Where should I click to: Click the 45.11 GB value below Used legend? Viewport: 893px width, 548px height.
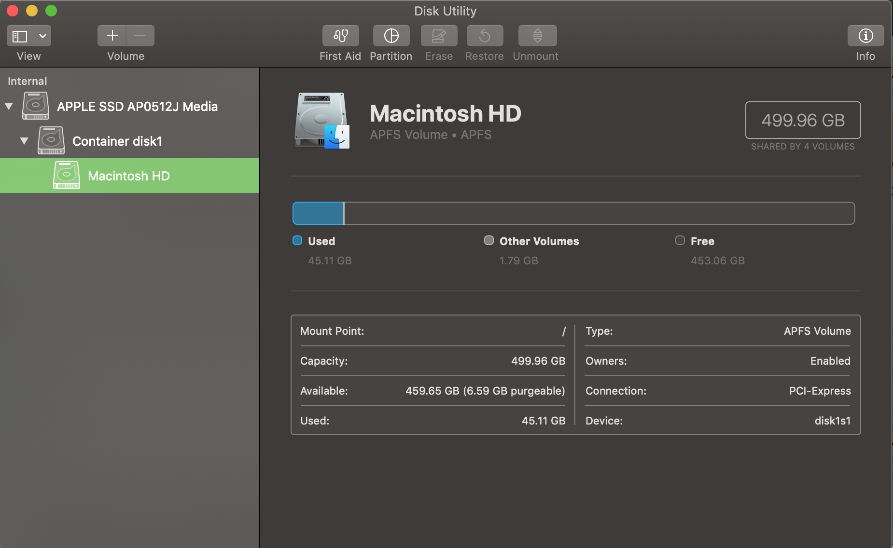click(330, 260)
